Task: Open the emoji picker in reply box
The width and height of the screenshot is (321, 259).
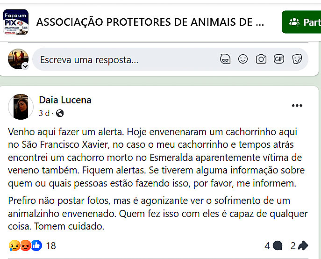Action: coord(243,59)
